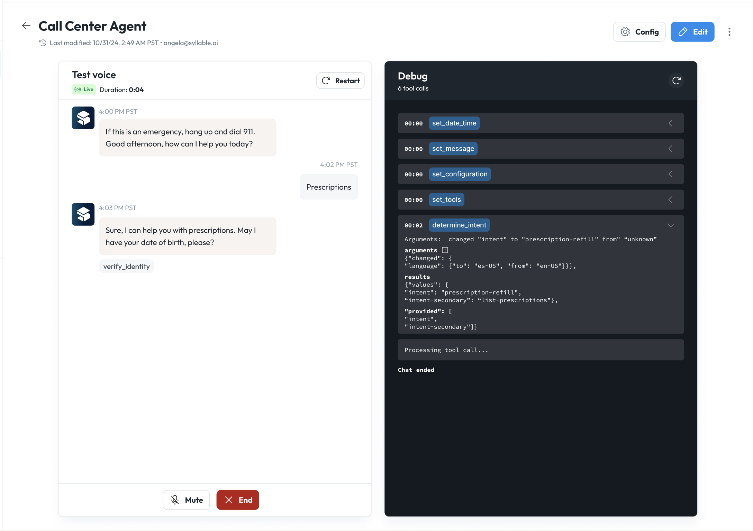Viewport: 753px width, 531px height.
Task: End the live test call
Action: [x=238, y=500]
